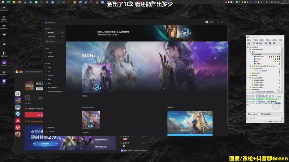Open the PURPLE shortcut on the desktop
This screenshot has width=289, height=162.
pyautogui.click(x=4, y=63)
